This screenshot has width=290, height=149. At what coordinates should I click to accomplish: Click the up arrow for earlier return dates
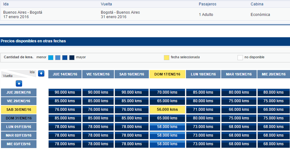click(x=19, y=83)
